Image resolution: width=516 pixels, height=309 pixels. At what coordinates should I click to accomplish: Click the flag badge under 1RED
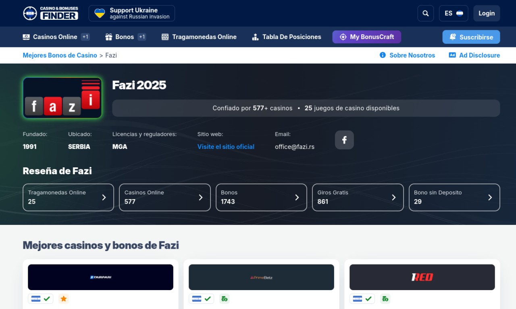pos(362,299)
